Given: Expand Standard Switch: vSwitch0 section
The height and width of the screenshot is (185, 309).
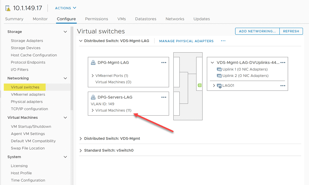Looking at the screenshot, I should point(81,150).
